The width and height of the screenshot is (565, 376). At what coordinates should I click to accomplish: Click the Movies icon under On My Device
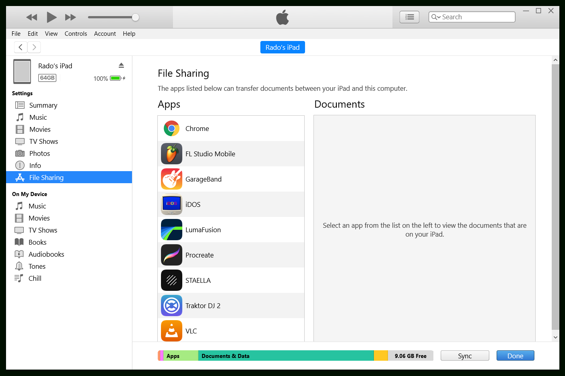pyautogui.click(x=19, y=218)
